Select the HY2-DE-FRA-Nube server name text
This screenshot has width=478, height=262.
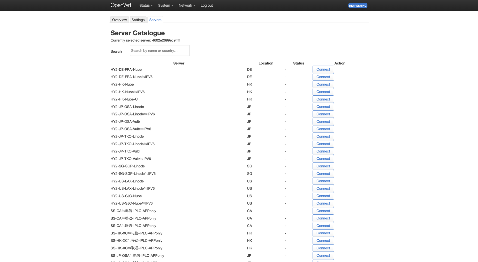[126, 70]
